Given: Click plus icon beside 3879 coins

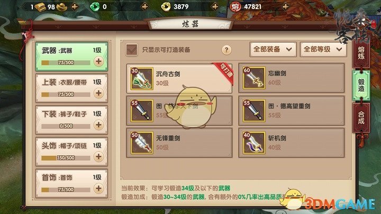Looking at the screenshot, I should (215, 6).
